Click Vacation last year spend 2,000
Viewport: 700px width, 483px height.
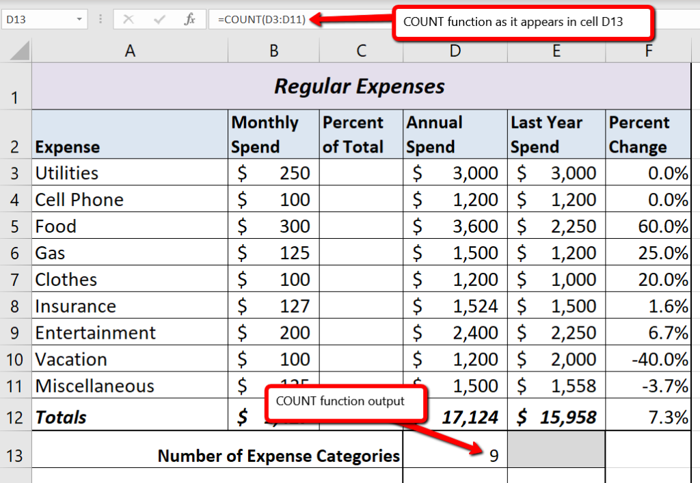click(x=556, y=358)
